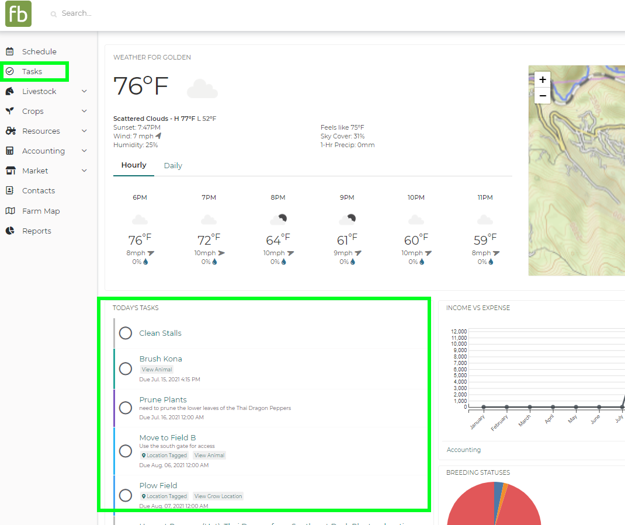Viewport: 625px width, 525px height.
Task: Click the Sunset: 7:47PM text
Action: pos(137,127)
